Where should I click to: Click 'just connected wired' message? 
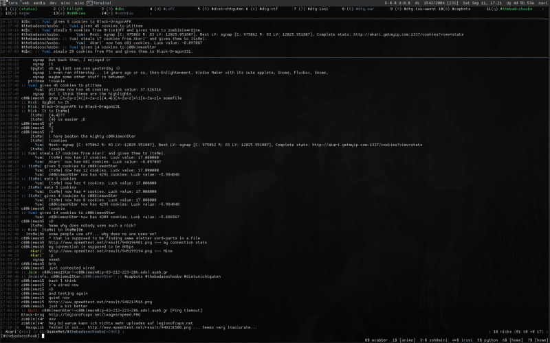(x=71, y=268)
